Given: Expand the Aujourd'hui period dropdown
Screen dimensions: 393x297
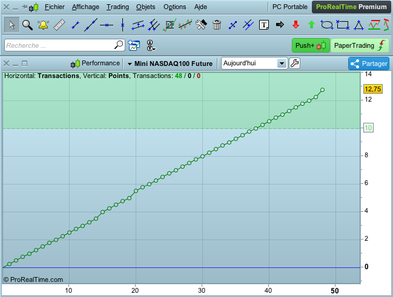Looking at the screenshot, I should tap(282, 64).
